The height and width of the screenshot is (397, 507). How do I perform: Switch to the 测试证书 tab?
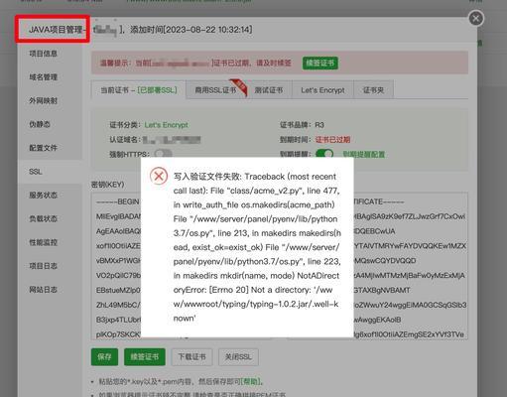[x=269, y=90]
